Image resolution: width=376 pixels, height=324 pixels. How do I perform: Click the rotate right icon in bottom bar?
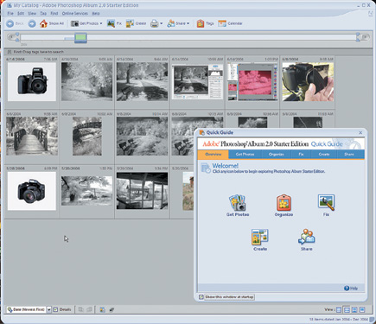click(x=89, y=309)
